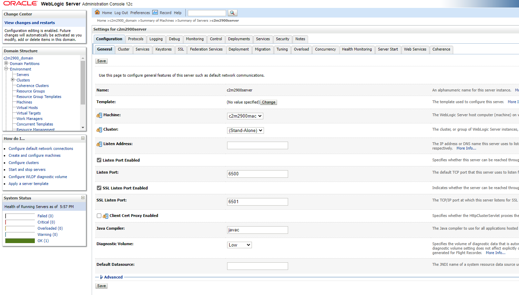
Task: Open the SSL sub-tab
Action: (x=181, y=50)
